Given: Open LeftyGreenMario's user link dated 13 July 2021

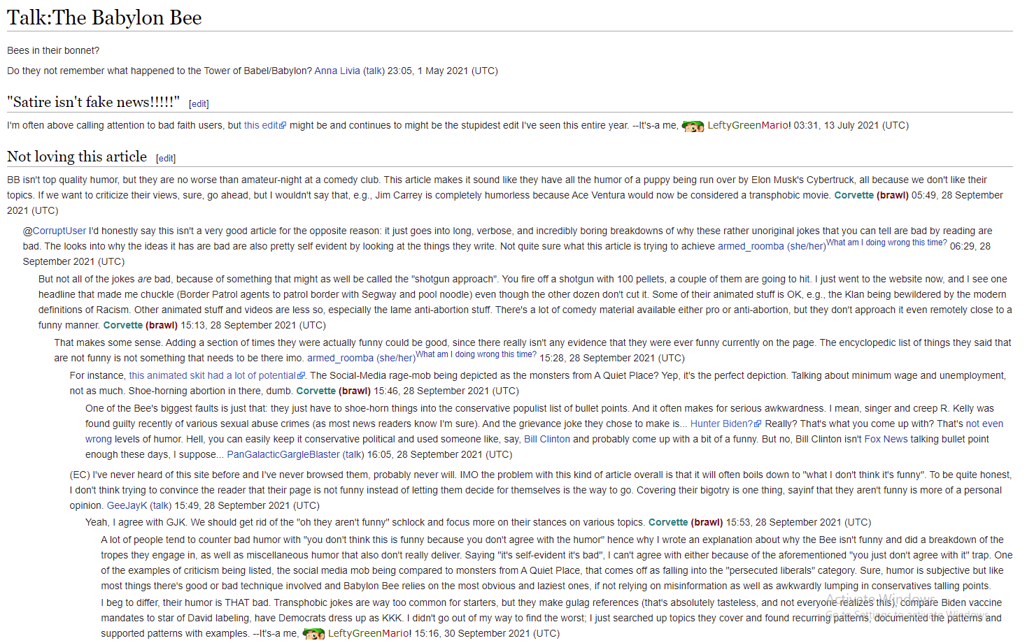Looking at the screenshot, I should pyautogui.click(x=748, y=125).
